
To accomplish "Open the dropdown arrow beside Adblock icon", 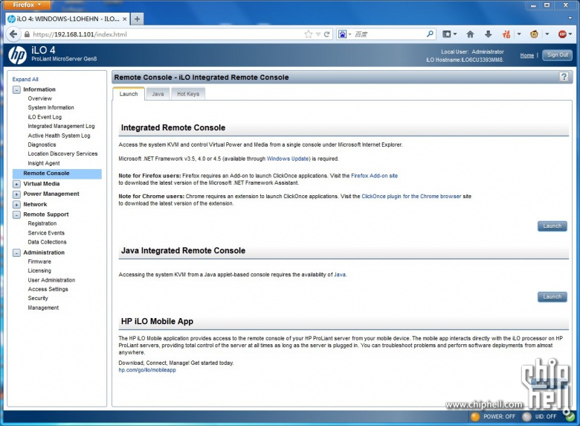I will (570, 34).
